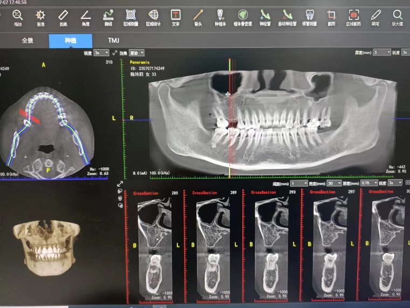Click the expand arrows icon beside 效果
This screenshot has width=410, height=308.
[115, 53]
